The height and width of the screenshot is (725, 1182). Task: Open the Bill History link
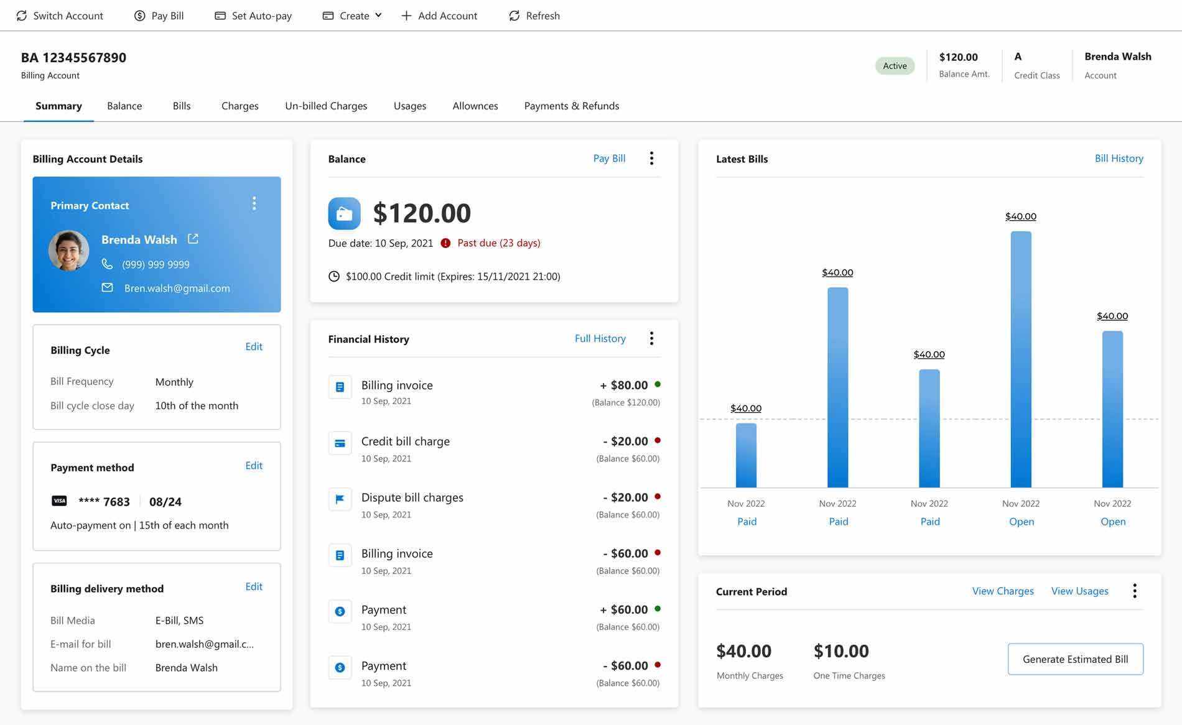pos(1119,159)
